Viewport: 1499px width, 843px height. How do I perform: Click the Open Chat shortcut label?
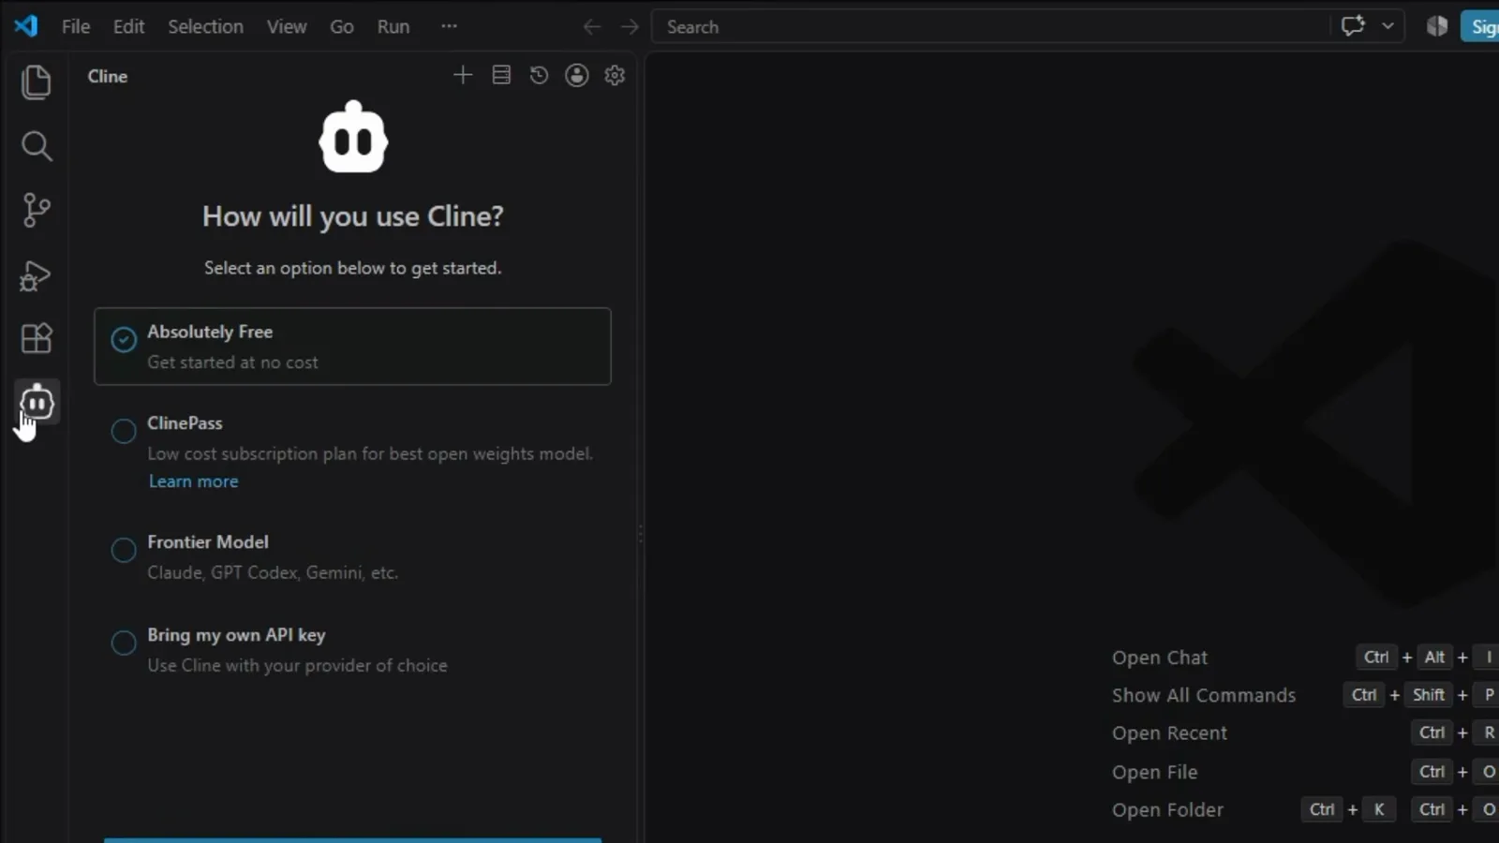(1160, 658)
